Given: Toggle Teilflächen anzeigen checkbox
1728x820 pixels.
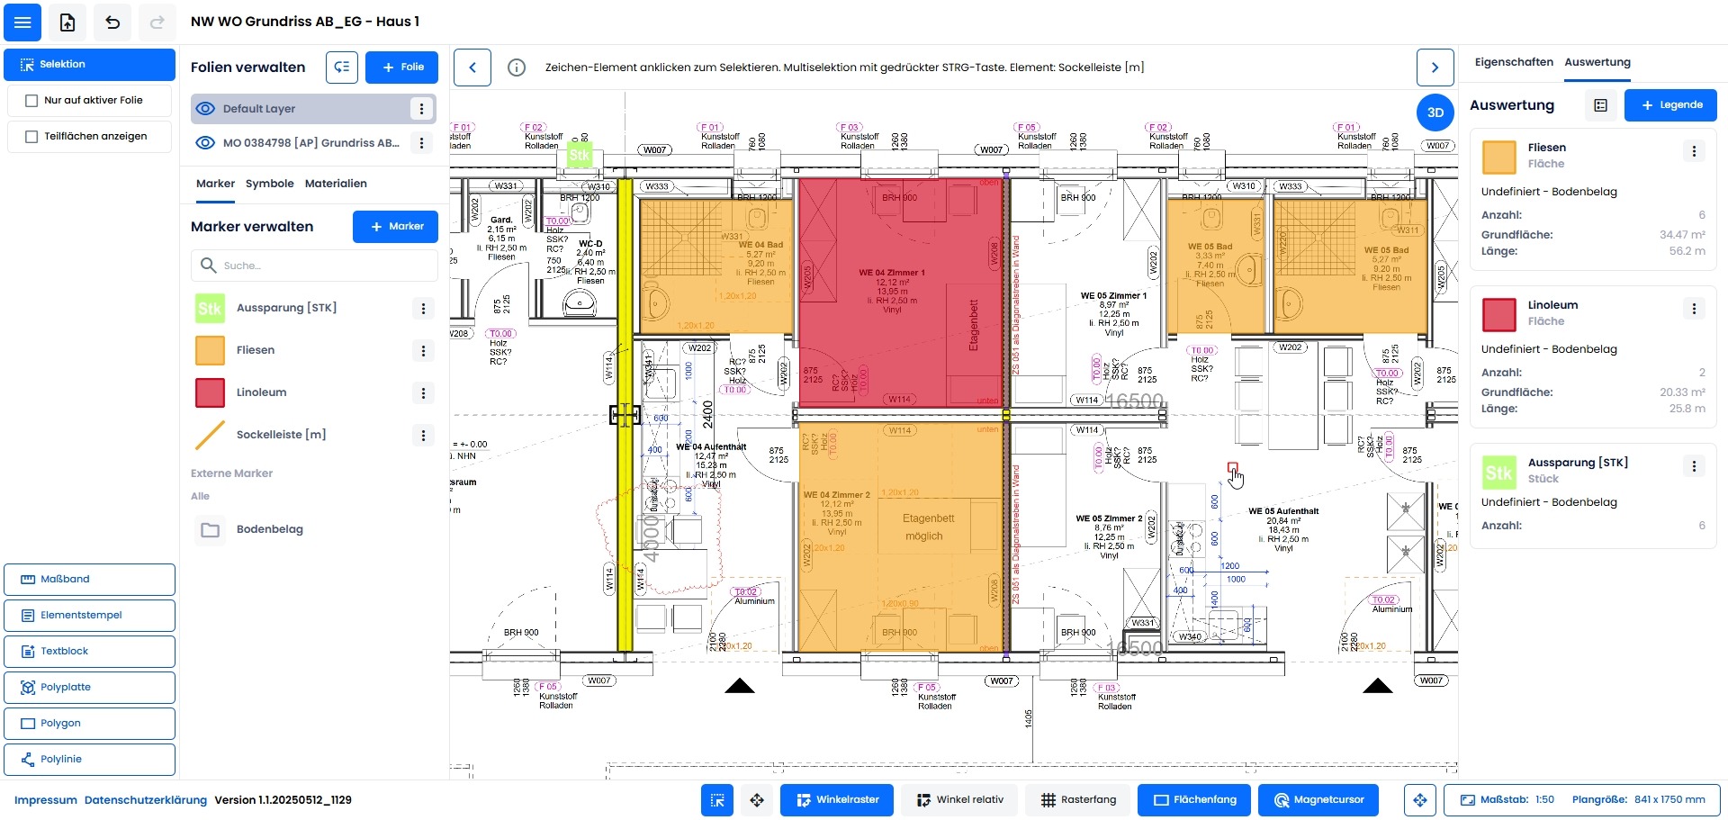Looking at the screenshot, I should [x=31, y=137].
